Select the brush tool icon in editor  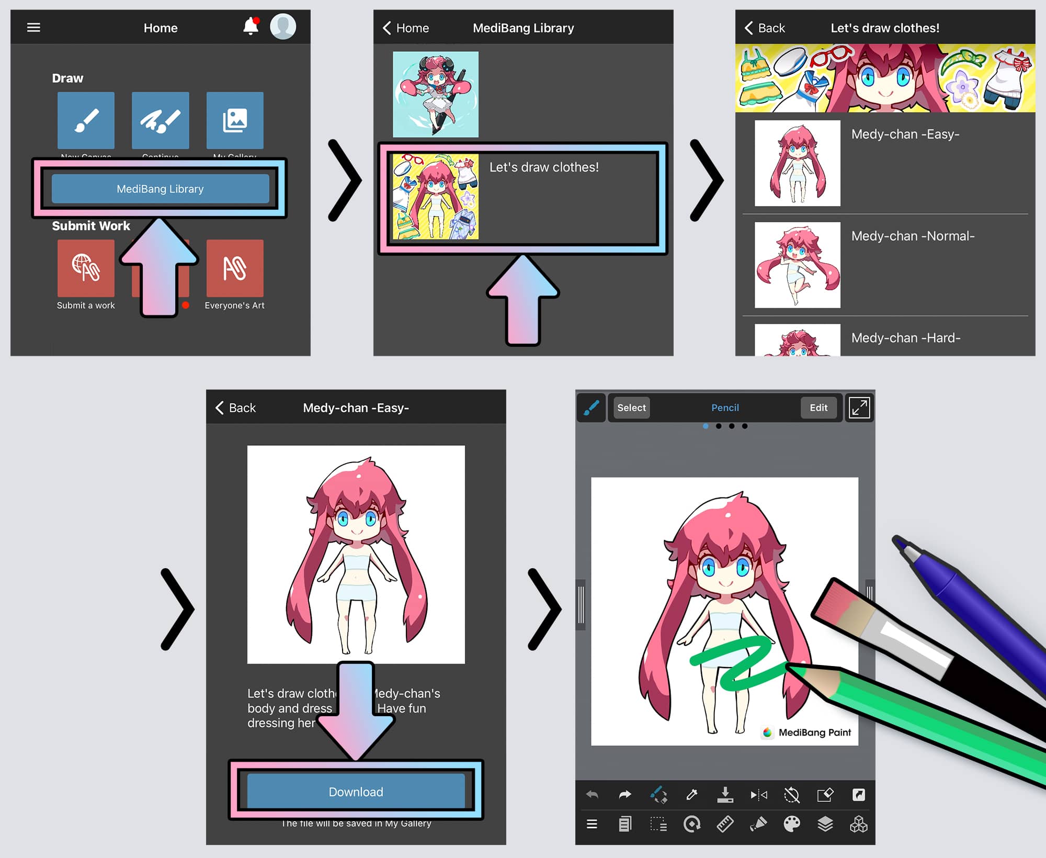591,408
